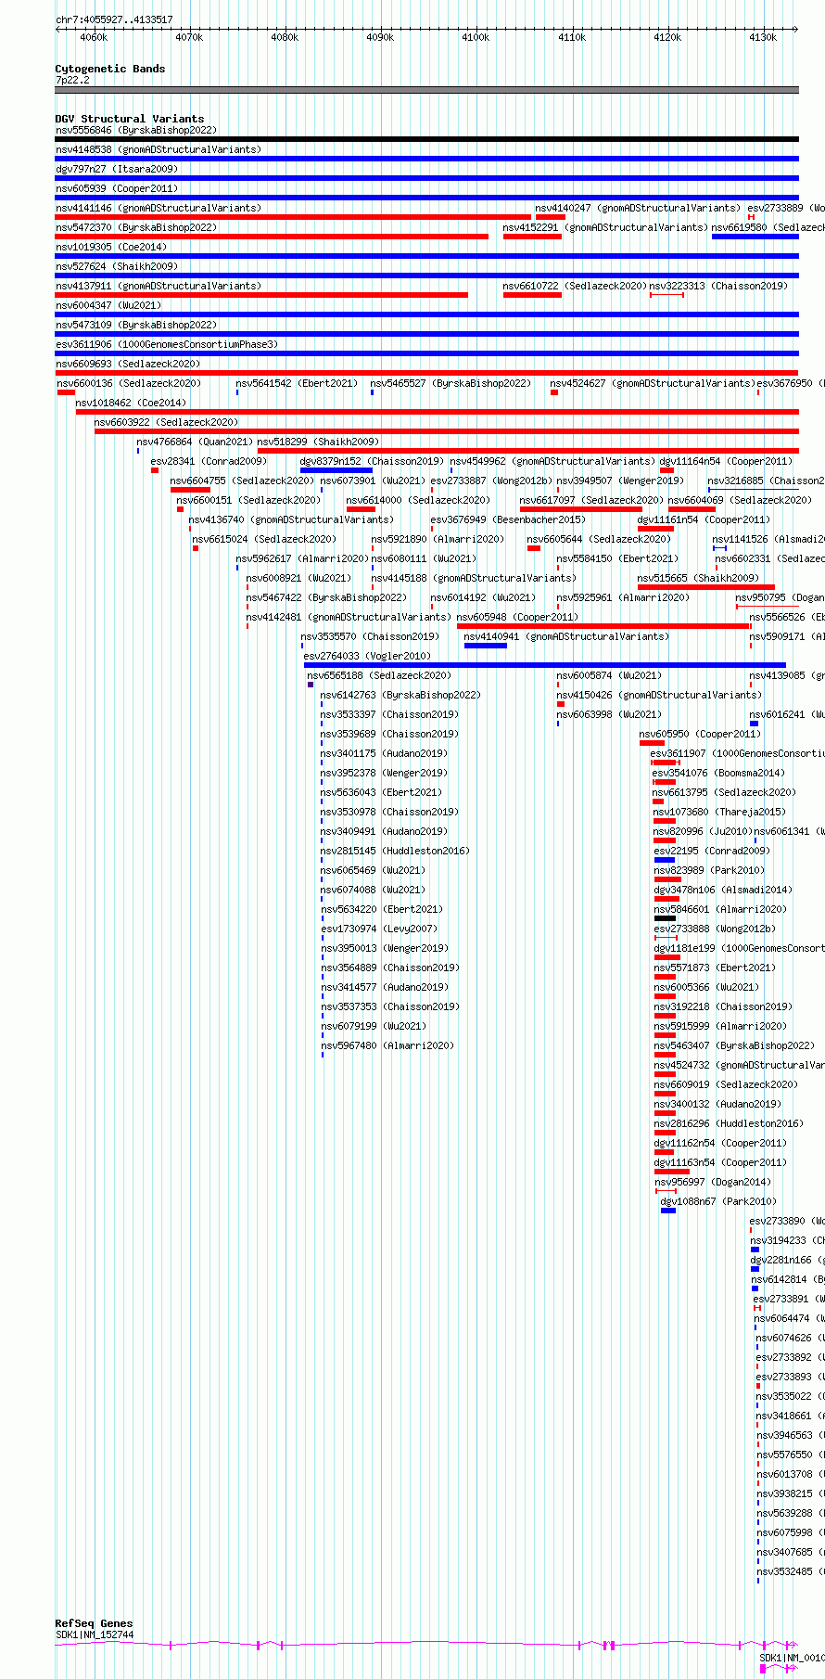
Task: Click black bar of nsv5846601 (Almarri2020)
Action: [x=665, y=918]
